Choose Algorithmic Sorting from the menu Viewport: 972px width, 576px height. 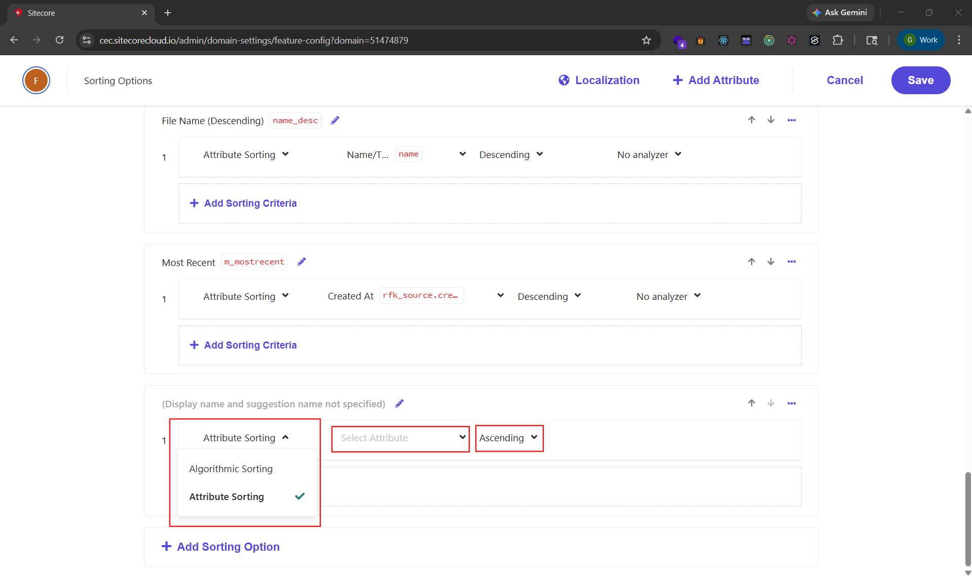click(x=231, y=469)
